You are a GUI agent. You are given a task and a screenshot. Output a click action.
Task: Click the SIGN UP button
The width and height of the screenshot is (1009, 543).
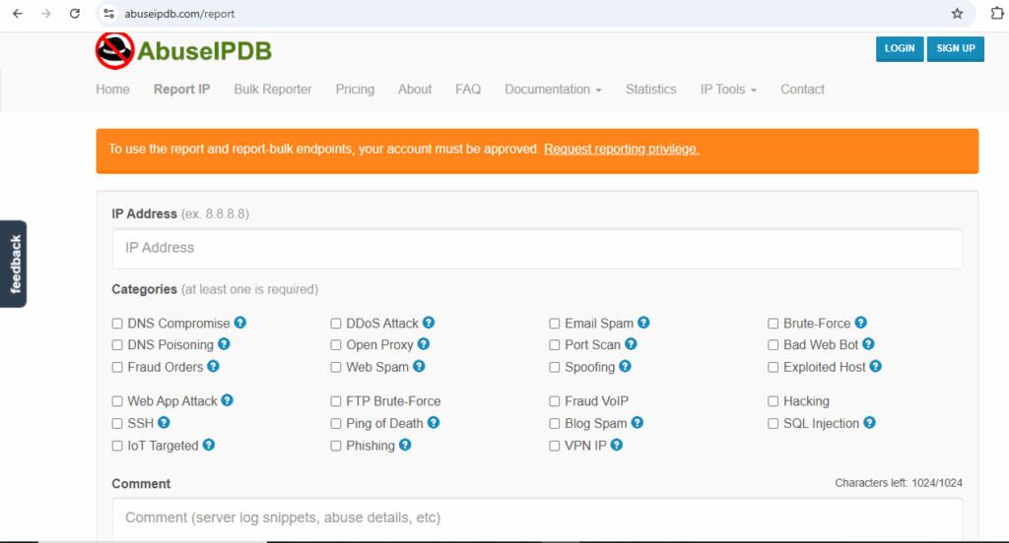coord(956,49)
